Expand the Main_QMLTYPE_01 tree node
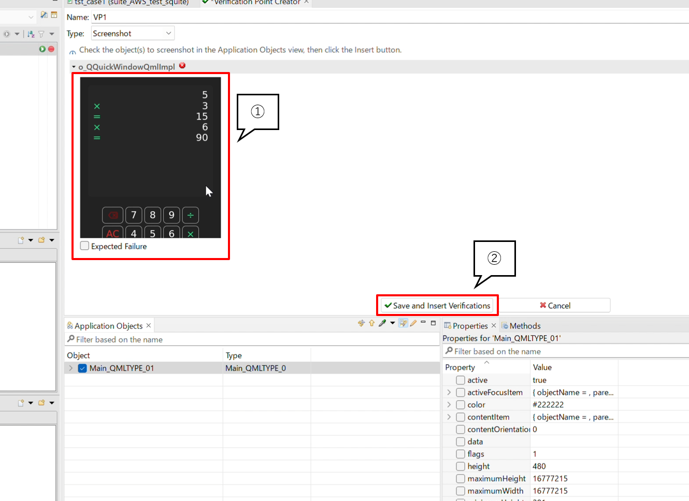The height and width of the screenshot is (501, 689). [71, 368]
